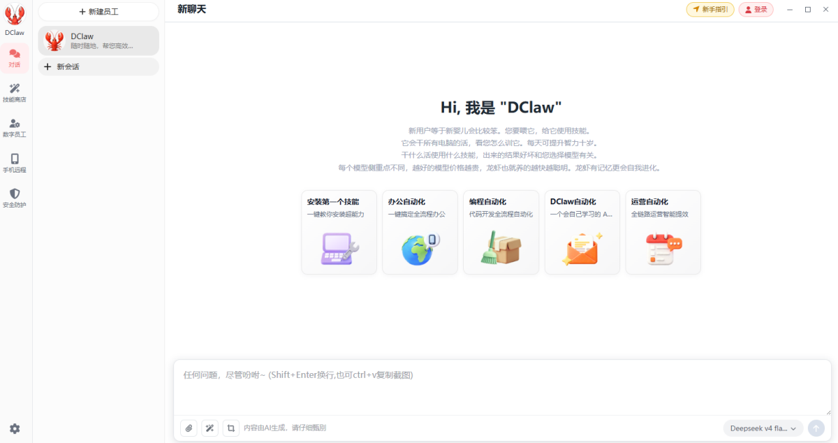Select the DClaw employee in the list
Screen dimensions: 838x443
[98, 41]
